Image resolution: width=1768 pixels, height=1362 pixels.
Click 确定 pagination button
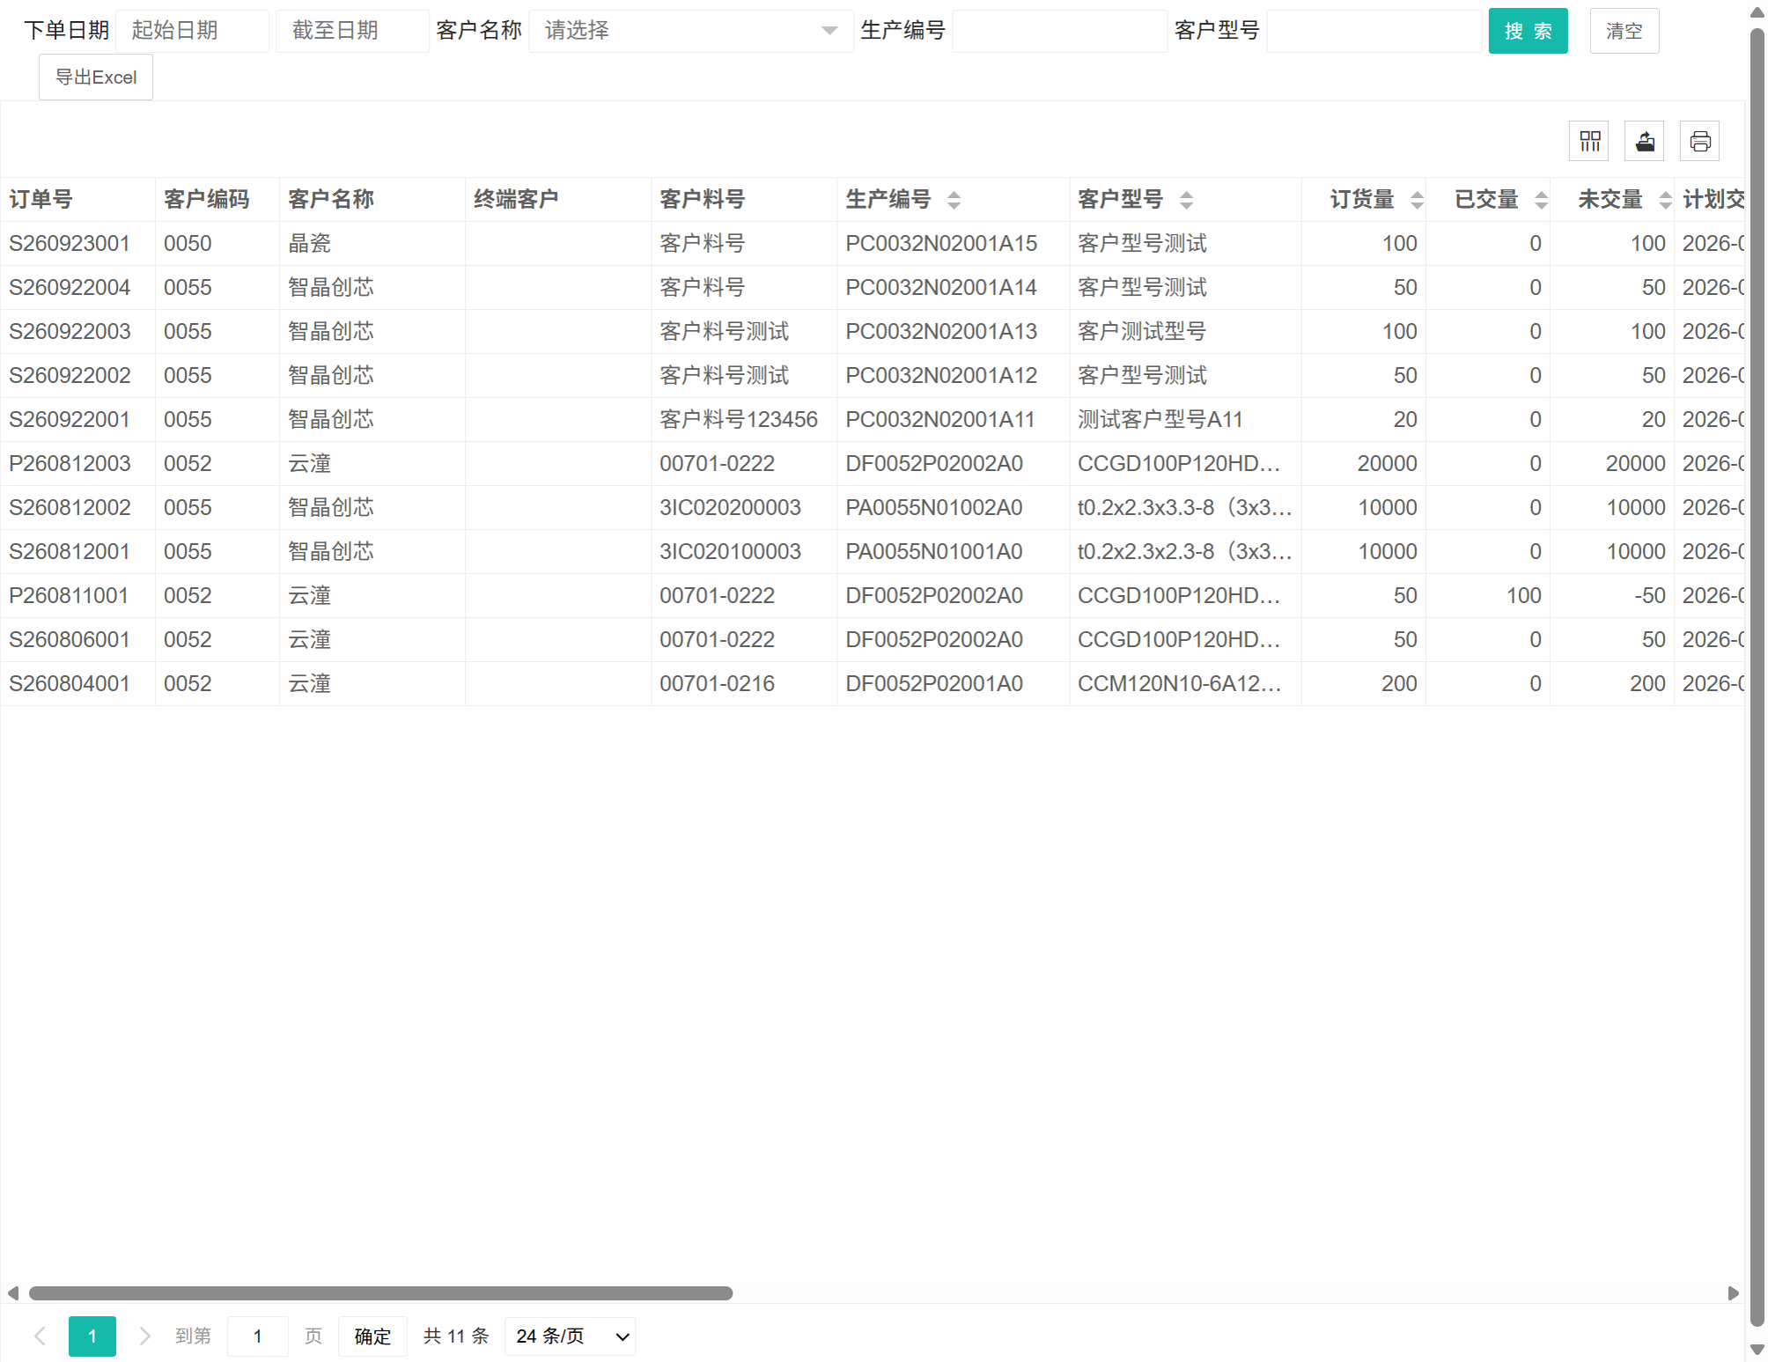[x=372, y=1336]
